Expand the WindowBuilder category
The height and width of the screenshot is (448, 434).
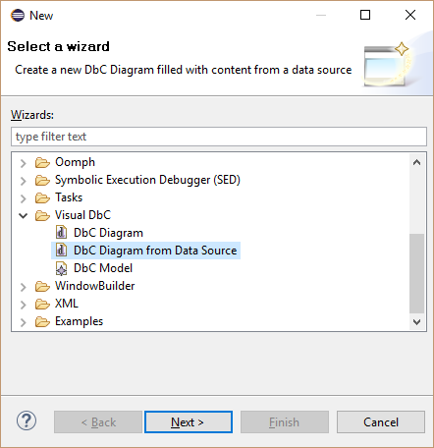tap(24, 287)
